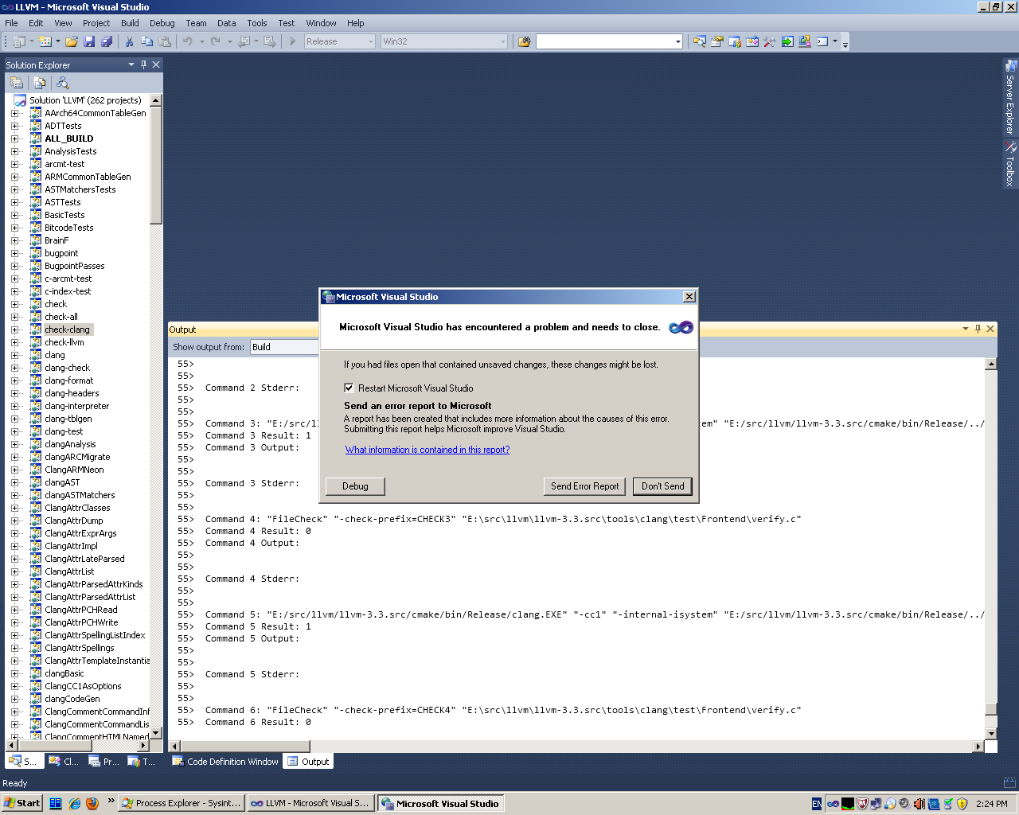Open Solution Explorer from the toolbar icon

(x=700, y=41)
